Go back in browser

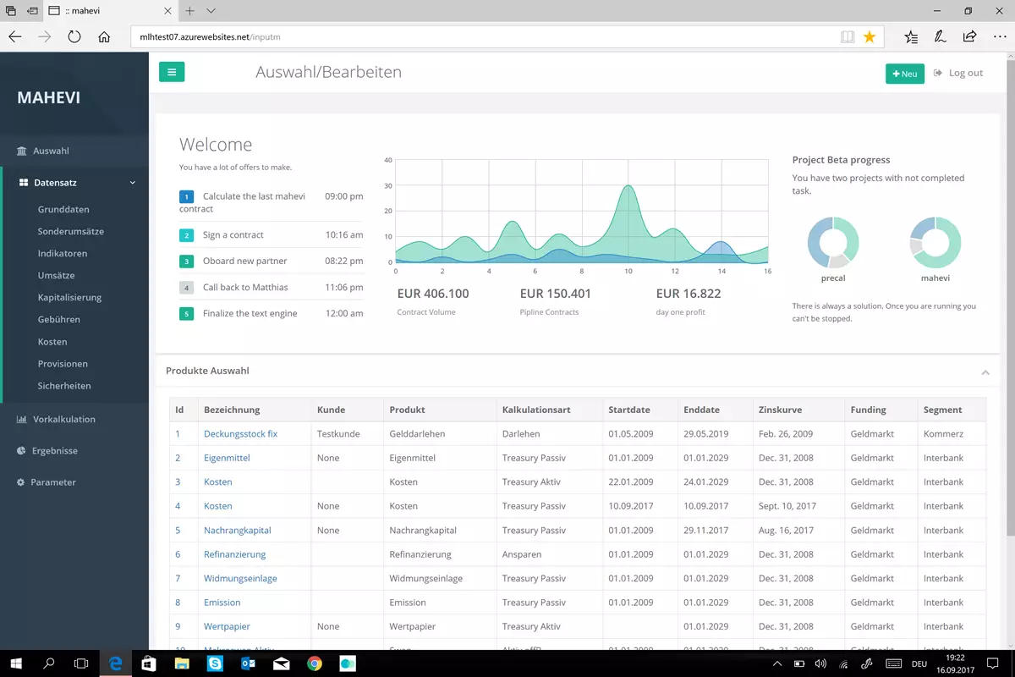15,37
